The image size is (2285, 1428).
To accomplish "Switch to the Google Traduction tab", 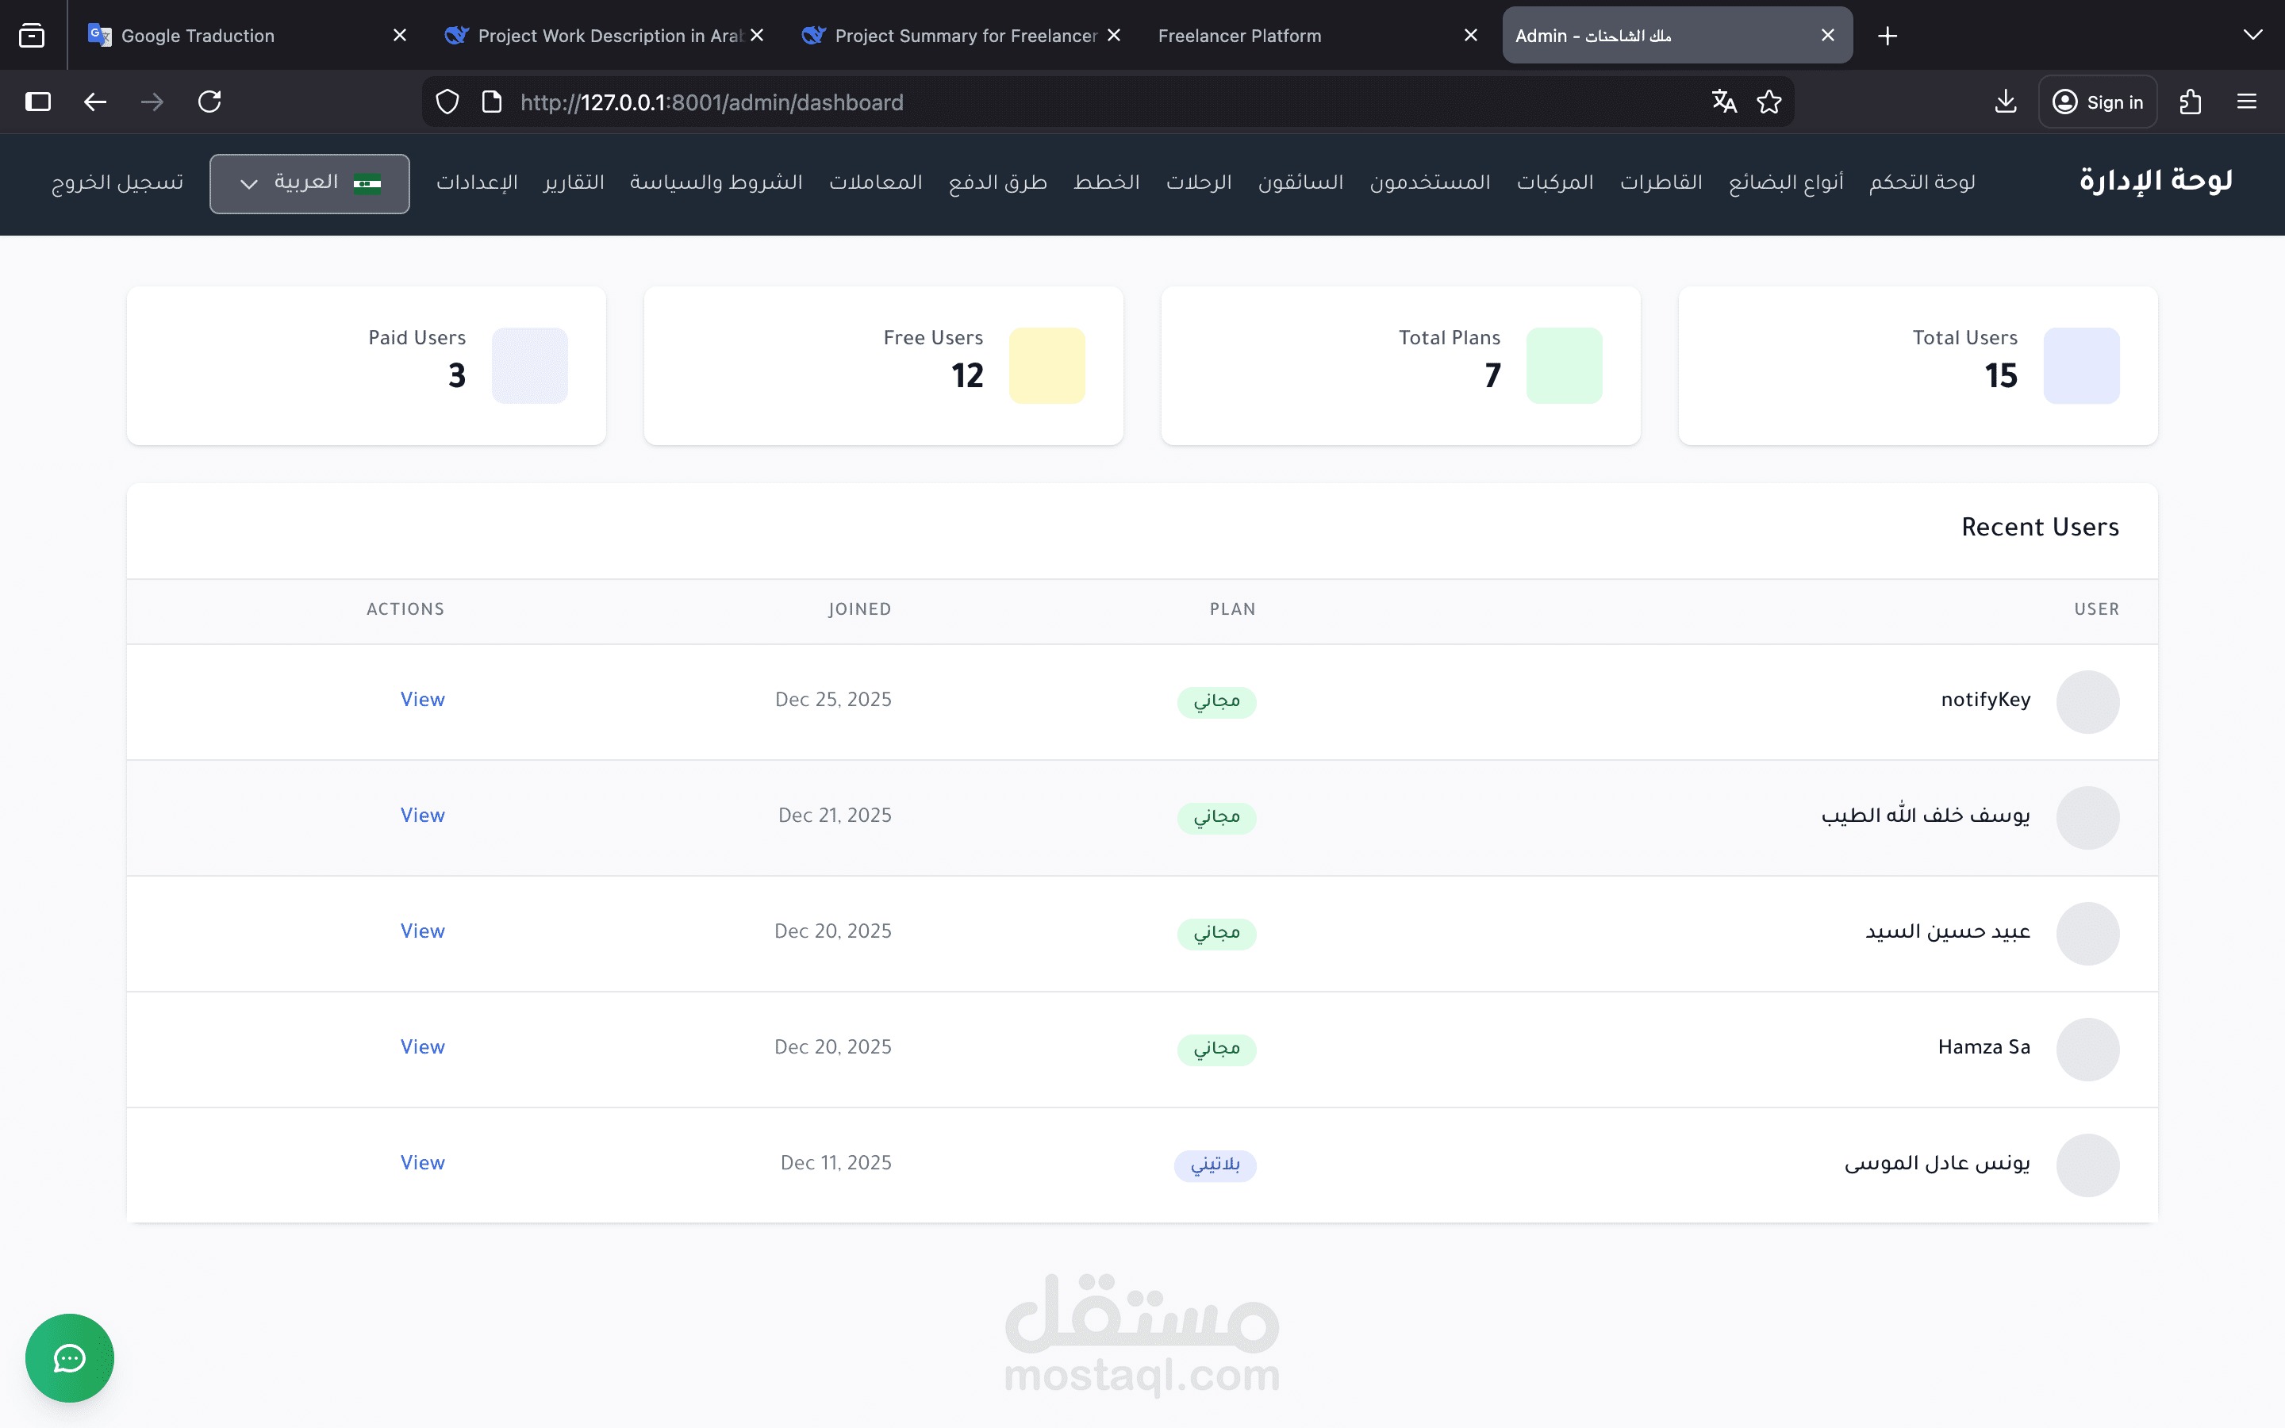I will (x=198, y=36).
